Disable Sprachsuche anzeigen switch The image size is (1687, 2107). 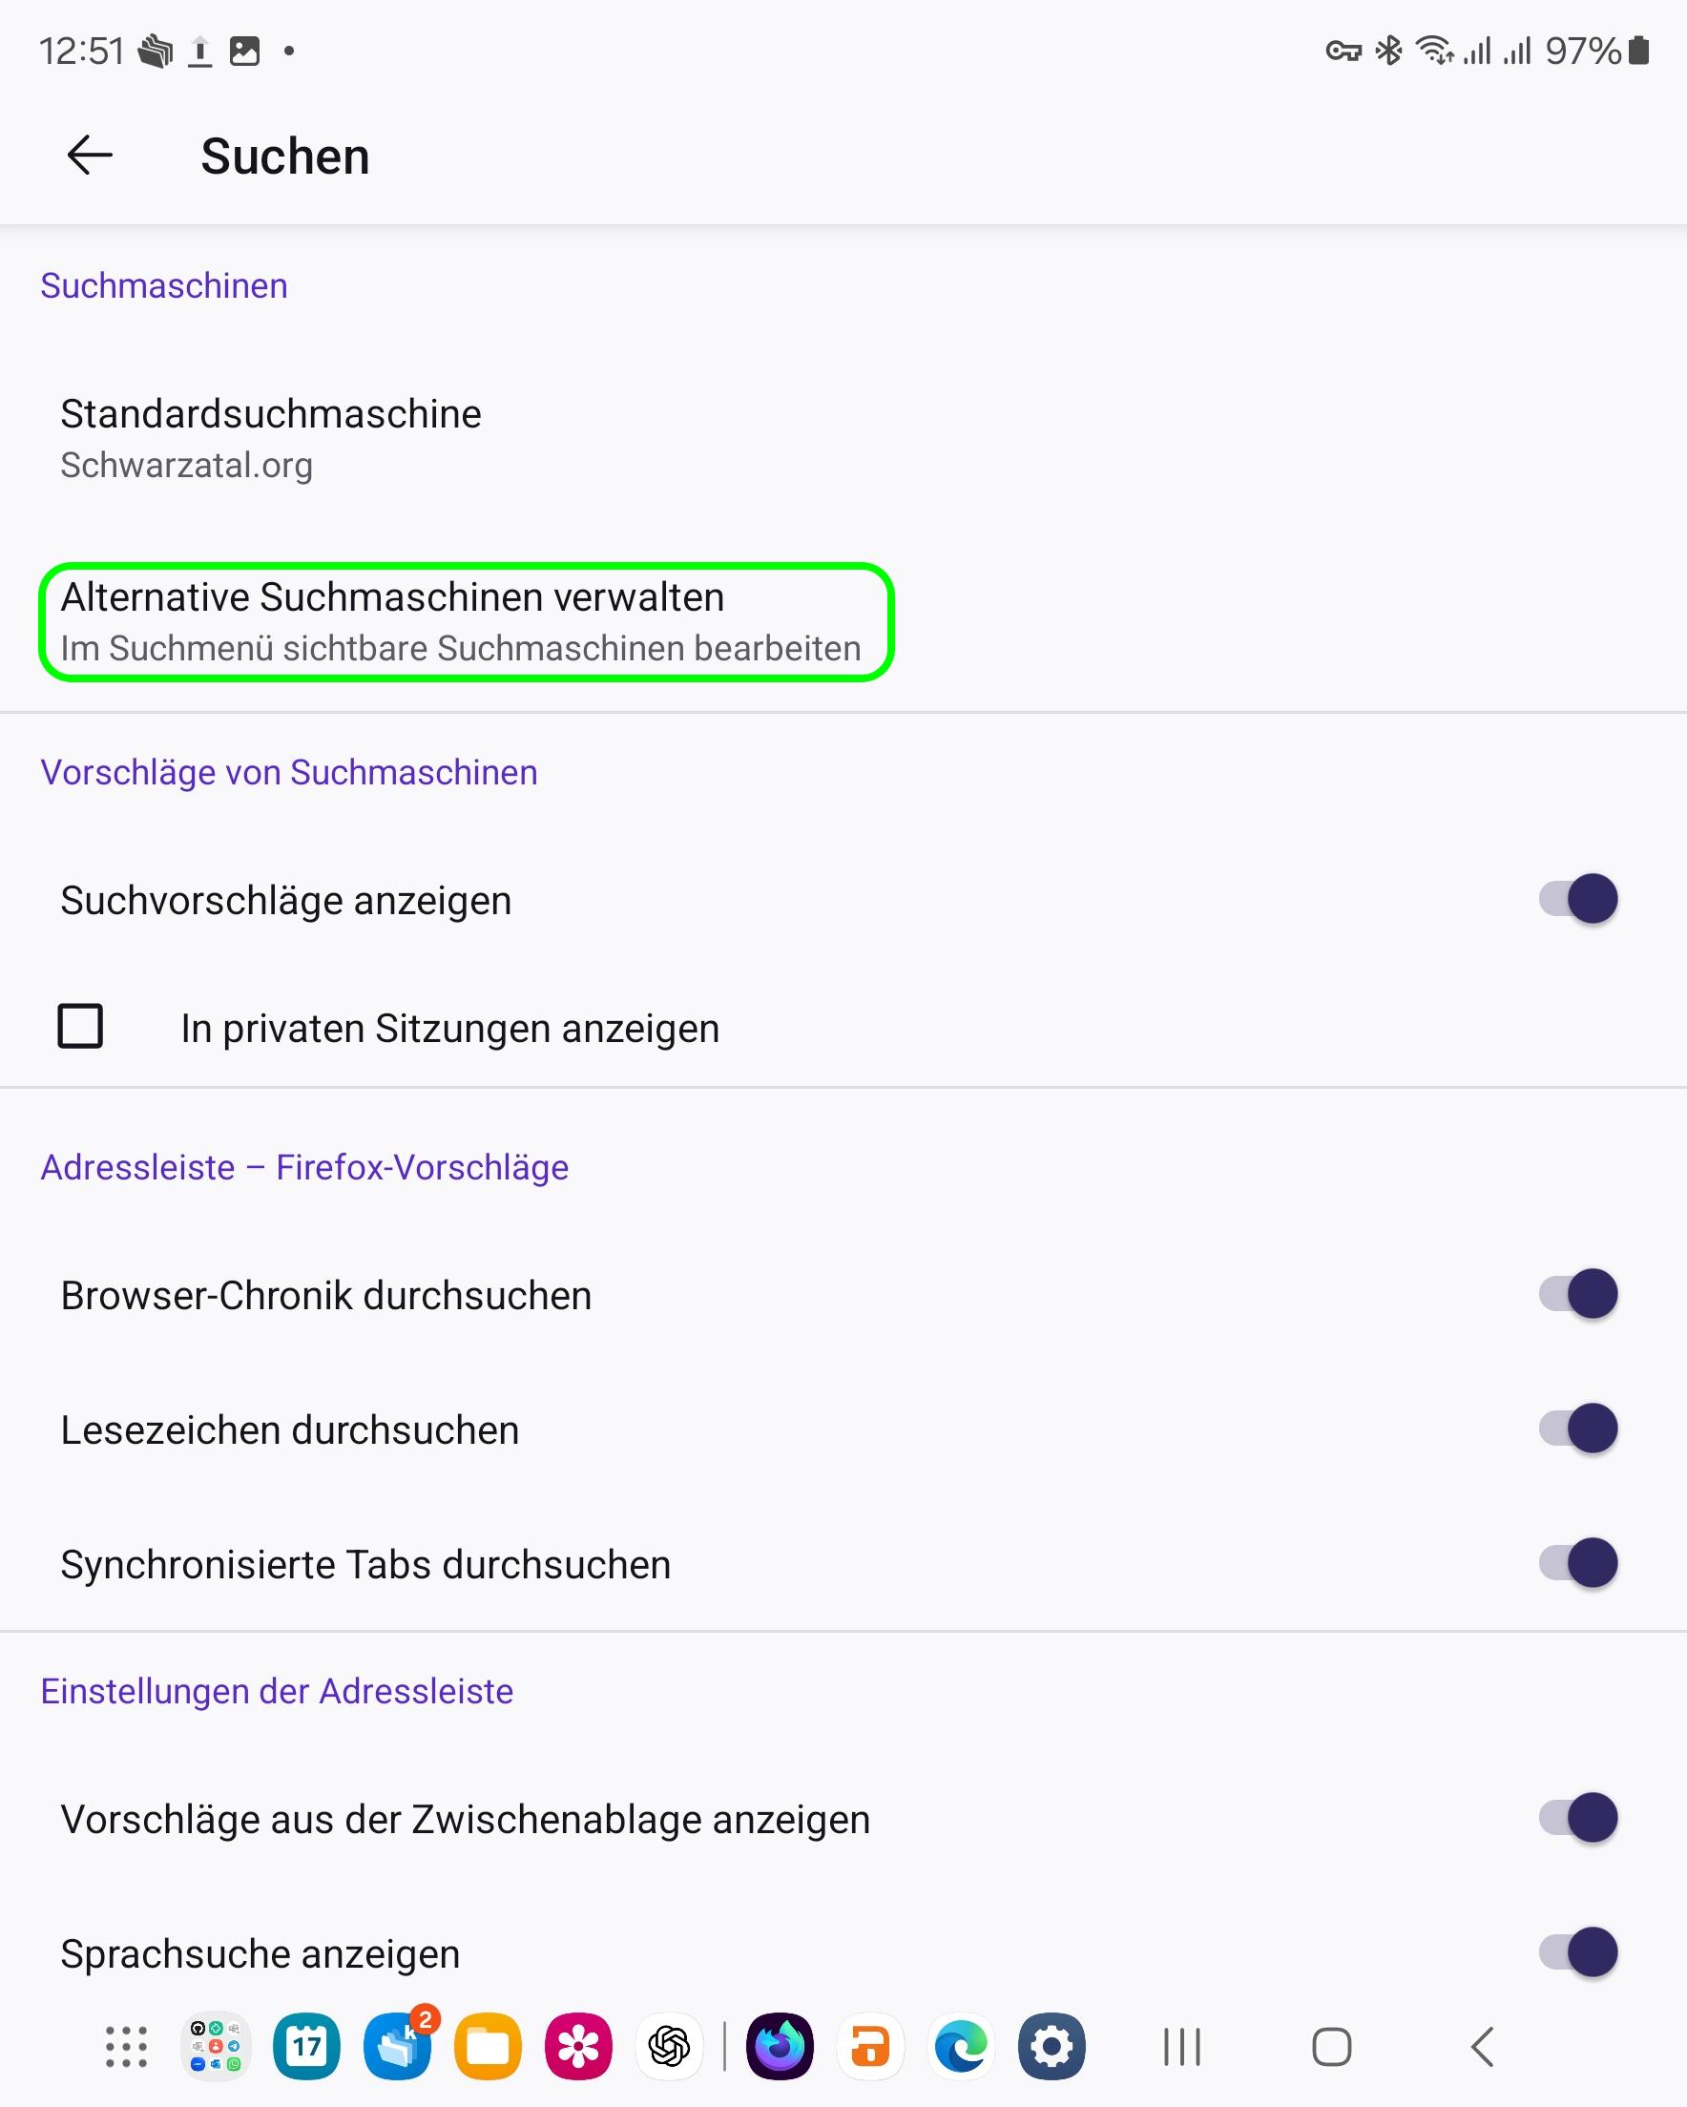(x=1577, y=1953)
